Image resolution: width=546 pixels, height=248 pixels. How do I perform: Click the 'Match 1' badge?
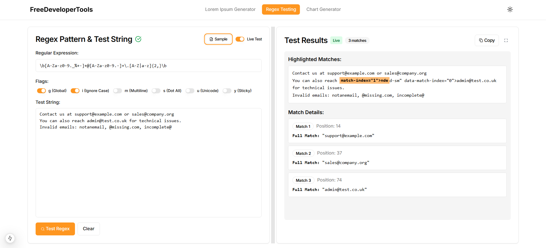coord(303,126)
